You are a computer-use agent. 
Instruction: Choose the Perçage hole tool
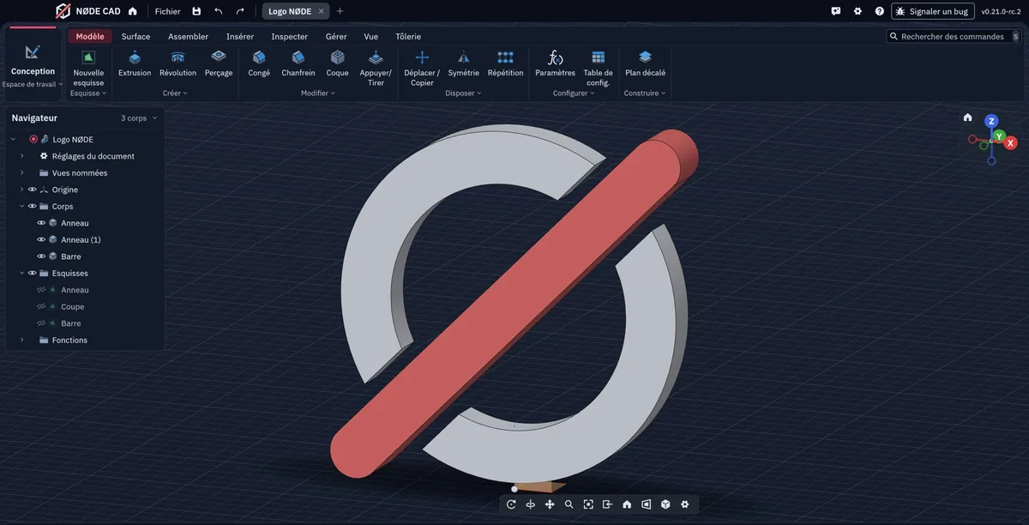tap(219, 63)
